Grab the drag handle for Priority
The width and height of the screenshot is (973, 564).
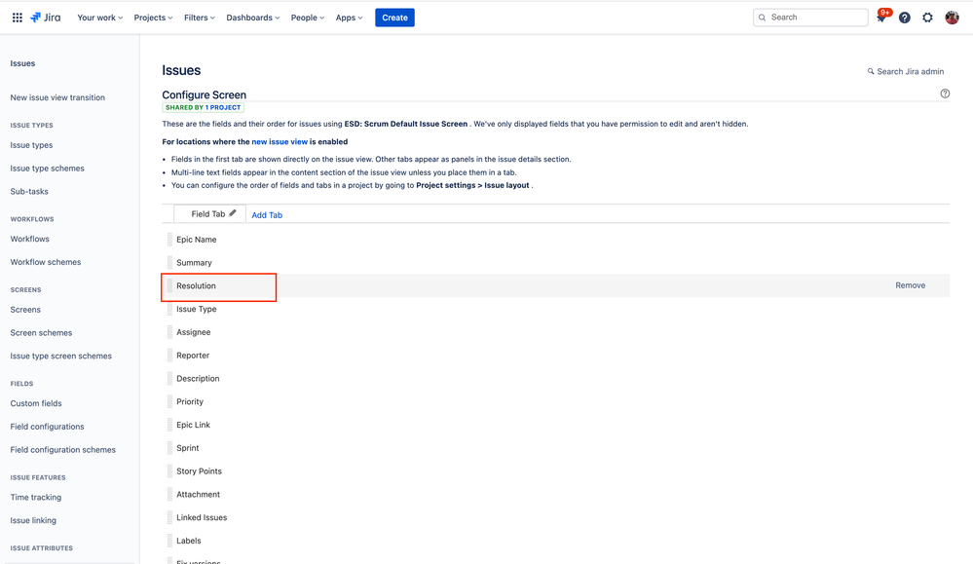[169, 401]
